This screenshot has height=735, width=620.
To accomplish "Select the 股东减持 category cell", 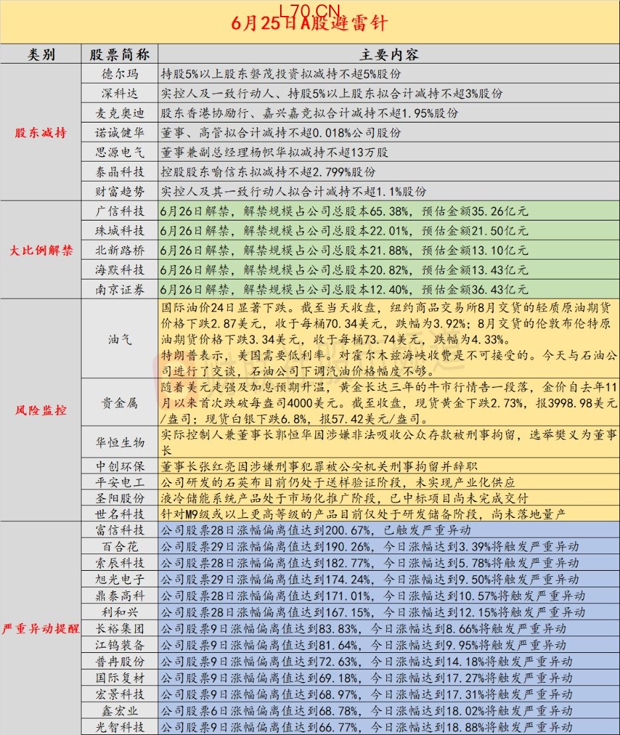I will (41, 132).
